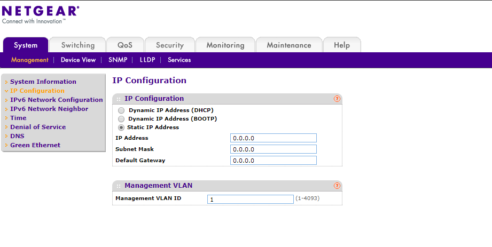492x247 pixels.
Task: Open help icon for Management VLAN panel
Action: [337, 186]
